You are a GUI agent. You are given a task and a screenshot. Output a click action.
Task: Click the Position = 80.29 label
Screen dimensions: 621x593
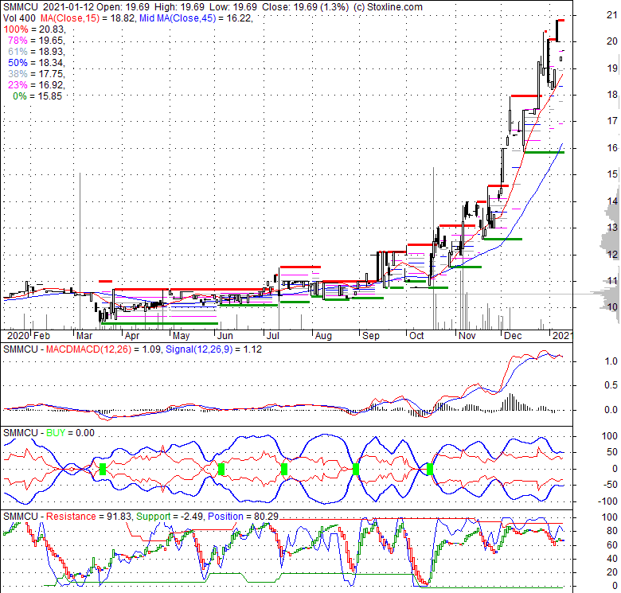tap(243, 517)
